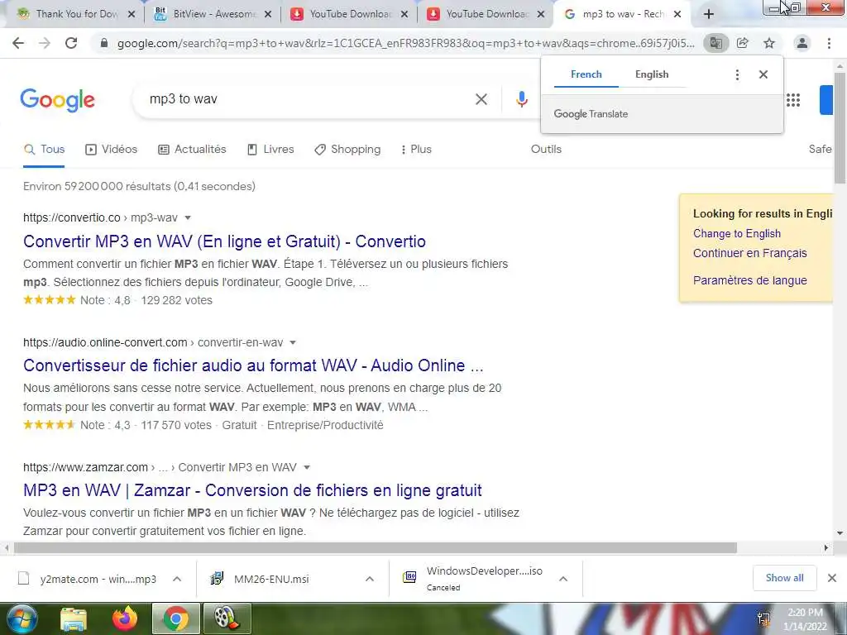Launch Firefox from the taskbar

125,618
